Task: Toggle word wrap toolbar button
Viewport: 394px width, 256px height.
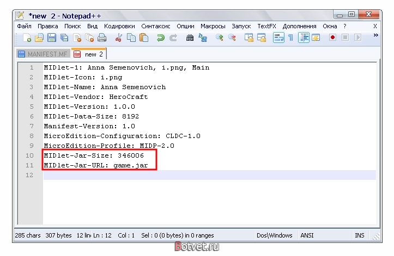Action: (278, 38)
